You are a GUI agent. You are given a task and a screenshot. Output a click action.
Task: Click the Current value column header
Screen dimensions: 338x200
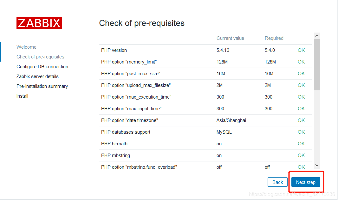click(x=230, y=38)
